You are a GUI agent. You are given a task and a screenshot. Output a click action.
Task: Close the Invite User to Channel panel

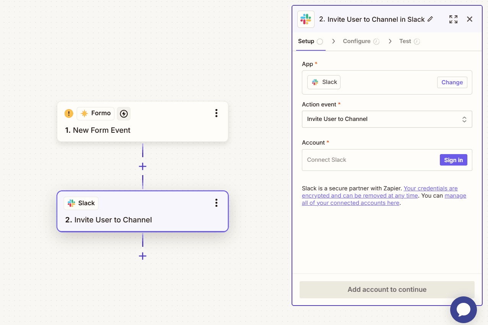[x=470, y=19]
